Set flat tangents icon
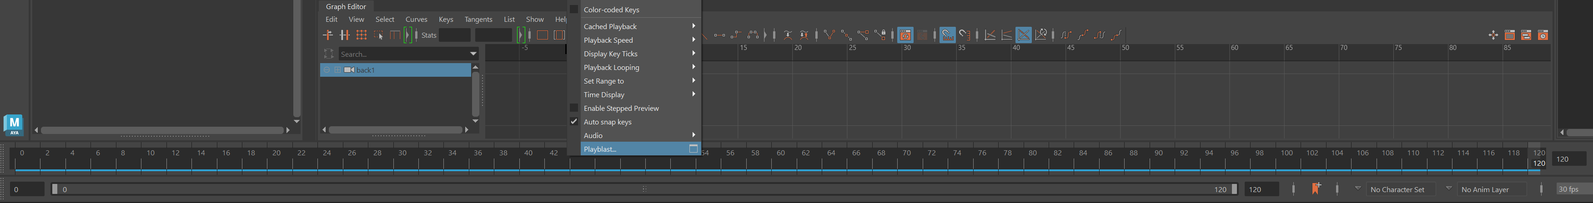The width and height of the screenshot is (1593, 203). pyautogui.click(x=720, y=35)
